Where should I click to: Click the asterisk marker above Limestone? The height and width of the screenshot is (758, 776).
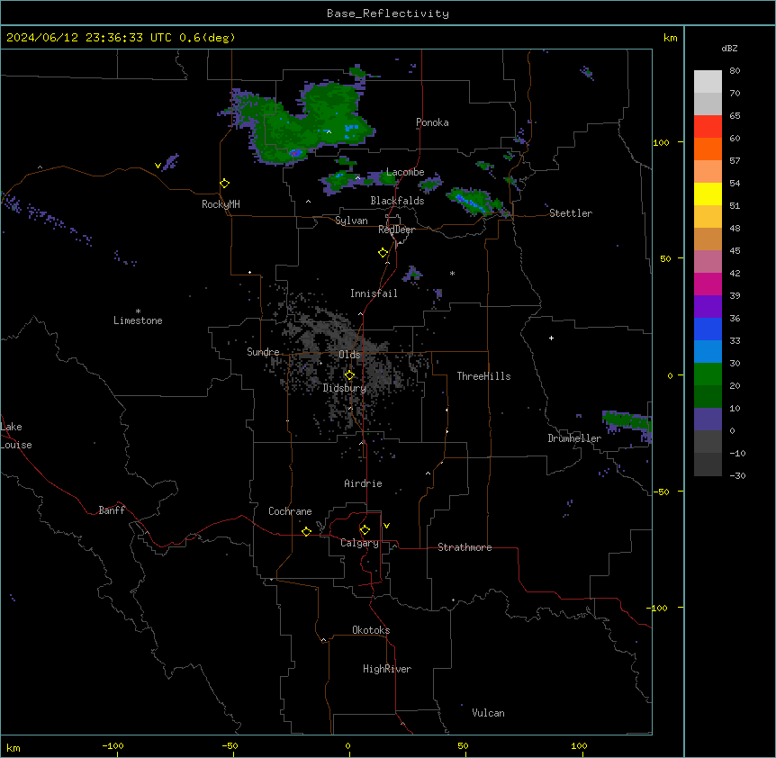click(x=138, y=311)
